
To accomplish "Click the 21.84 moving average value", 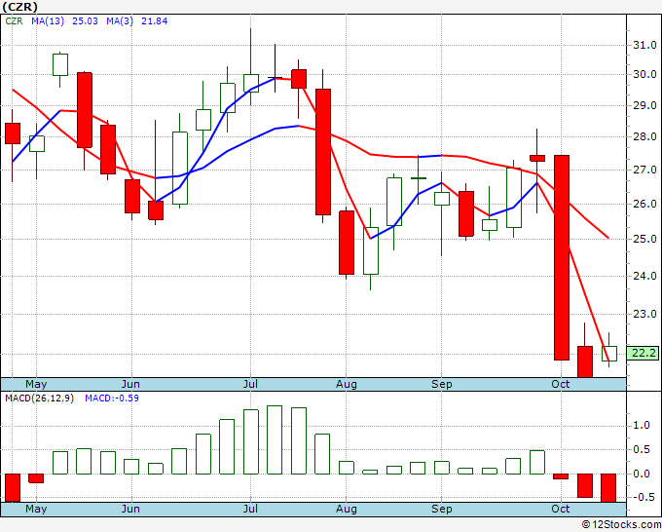I will (154, 20).
